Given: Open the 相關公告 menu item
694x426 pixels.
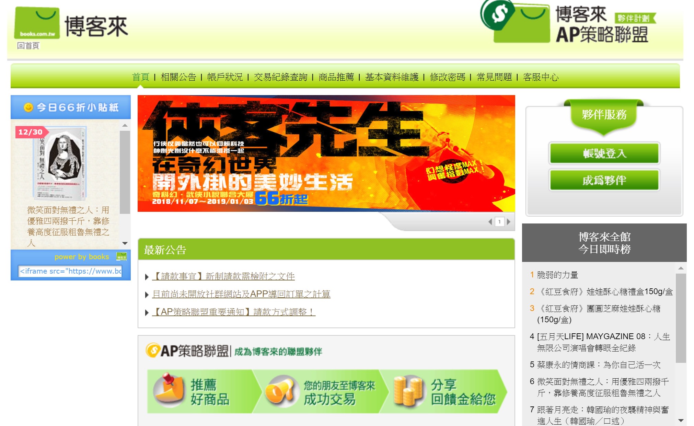Looking at the screenshot, I should (x=178, y=77).
